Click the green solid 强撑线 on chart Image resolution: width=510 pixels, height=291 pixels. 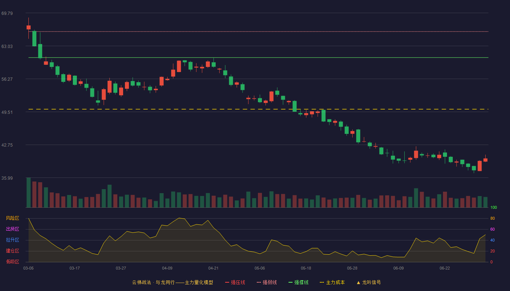(258, 57)
